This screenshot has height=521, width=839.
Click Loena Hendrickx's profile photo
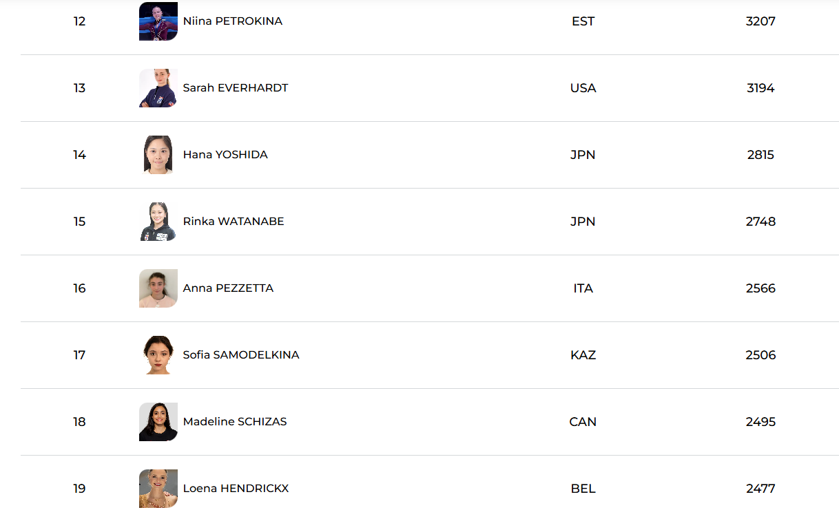tap(158, 489)
